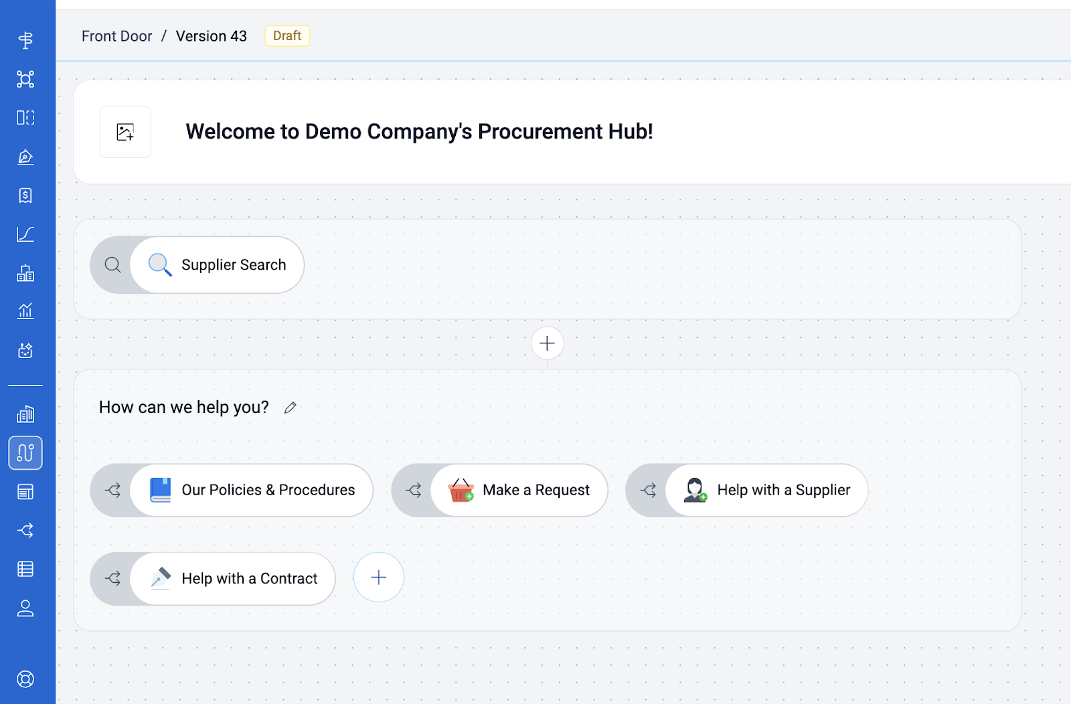This screenshot has height=704, width=1071.
Task: Open the robot assistant sidebar icon
Action: (25, 351)
